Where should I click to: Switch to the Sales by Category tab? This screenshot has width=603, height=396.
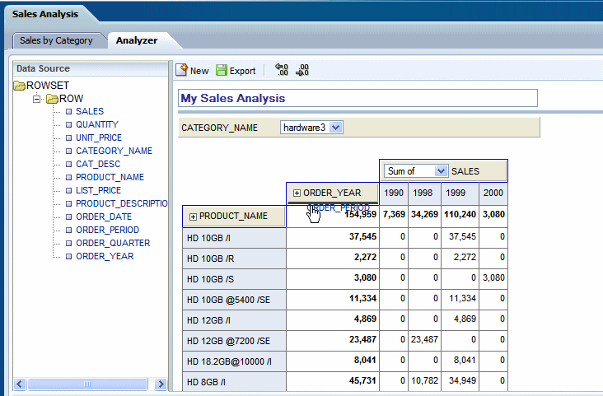click(56, 40)
